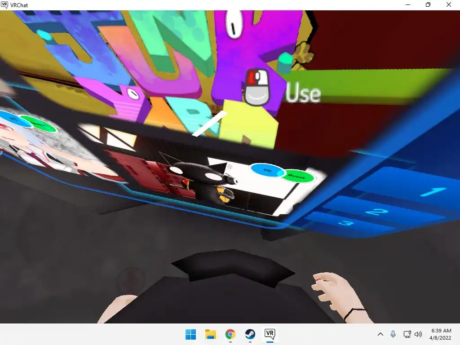The height and width of the screenshot is (345, 460).
Task: Click the green Quest badge on anime avatar
Action: (39, 124)
